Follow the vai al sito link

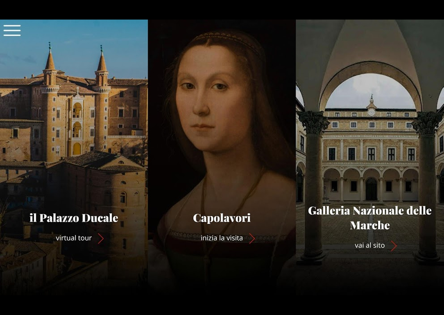370,245
